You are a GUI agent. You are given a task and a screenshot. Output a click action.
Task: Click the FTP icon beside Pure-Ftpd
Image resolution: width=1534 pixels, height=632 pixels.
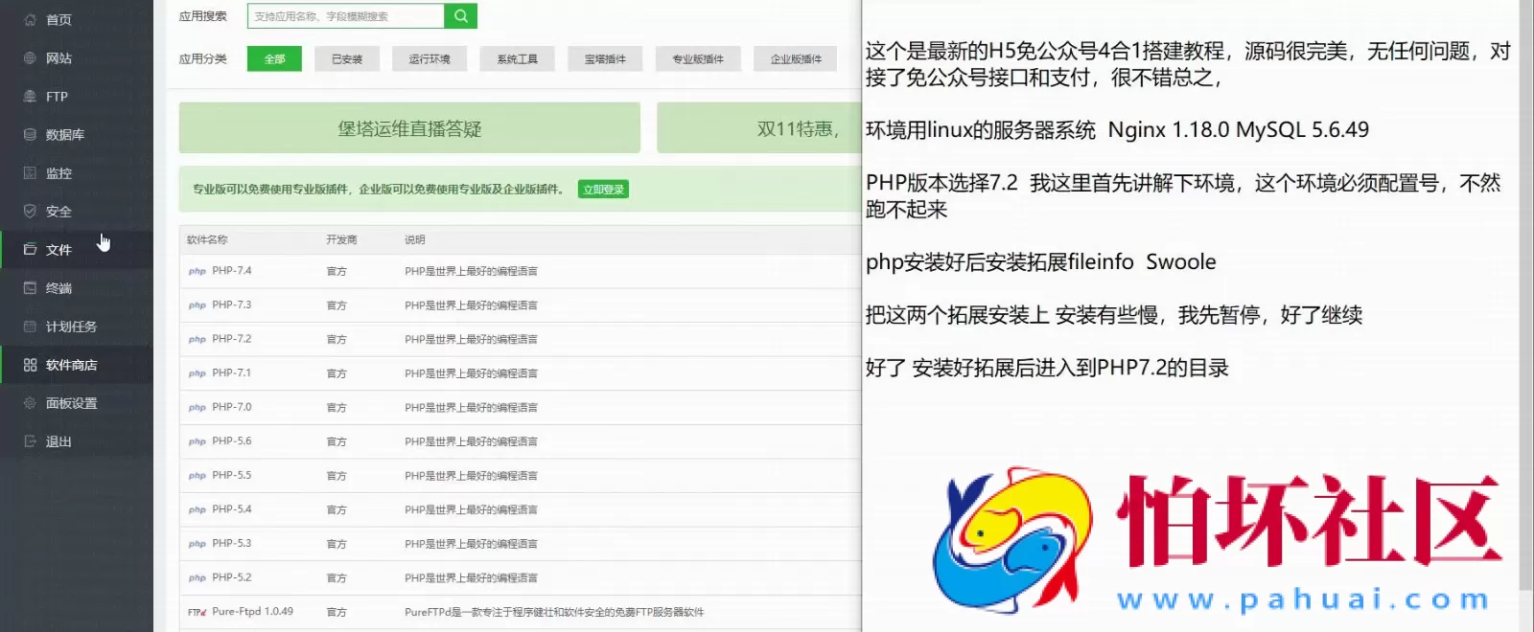tap(197, 612)
